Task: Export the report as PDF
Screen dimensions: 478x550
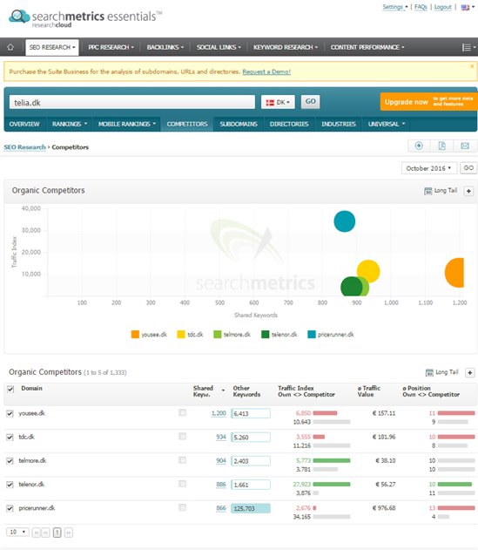Action: pyautogui.click(x=442, y=146)
